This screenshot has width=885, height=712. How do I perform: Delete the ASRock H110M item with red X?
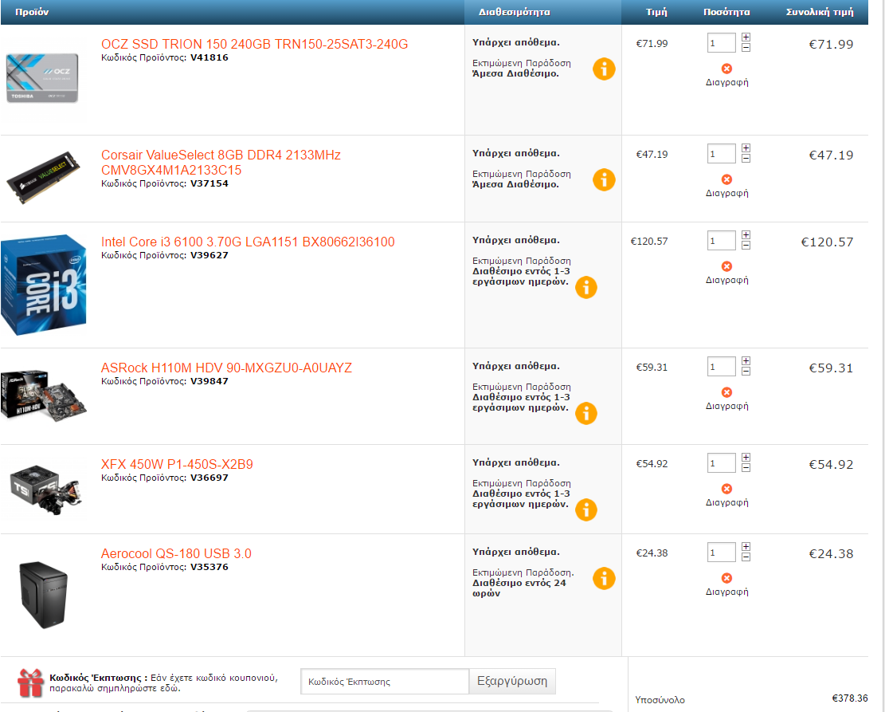coord(727,392)
